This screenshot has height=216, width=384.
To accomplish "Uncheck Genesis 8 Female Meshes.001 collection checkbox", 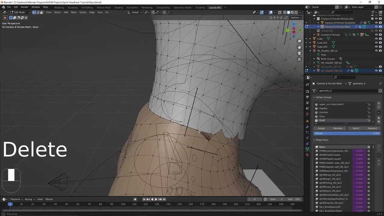I will 372,19.
